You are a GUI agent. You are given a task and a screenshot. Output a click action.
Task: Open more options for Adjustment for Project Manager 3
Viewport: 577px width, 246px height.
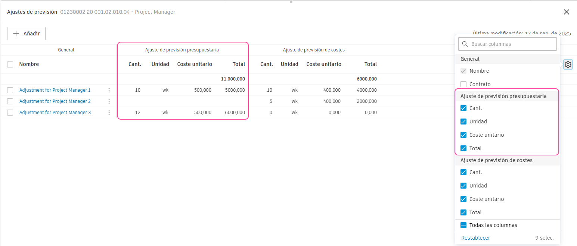click(109, 113)
